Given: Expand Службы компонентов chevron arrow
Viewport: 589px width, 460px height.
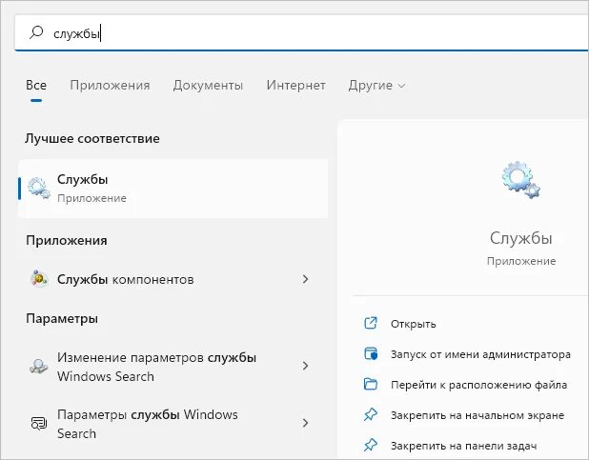Looking at the screenshot, I should (305, 279).
